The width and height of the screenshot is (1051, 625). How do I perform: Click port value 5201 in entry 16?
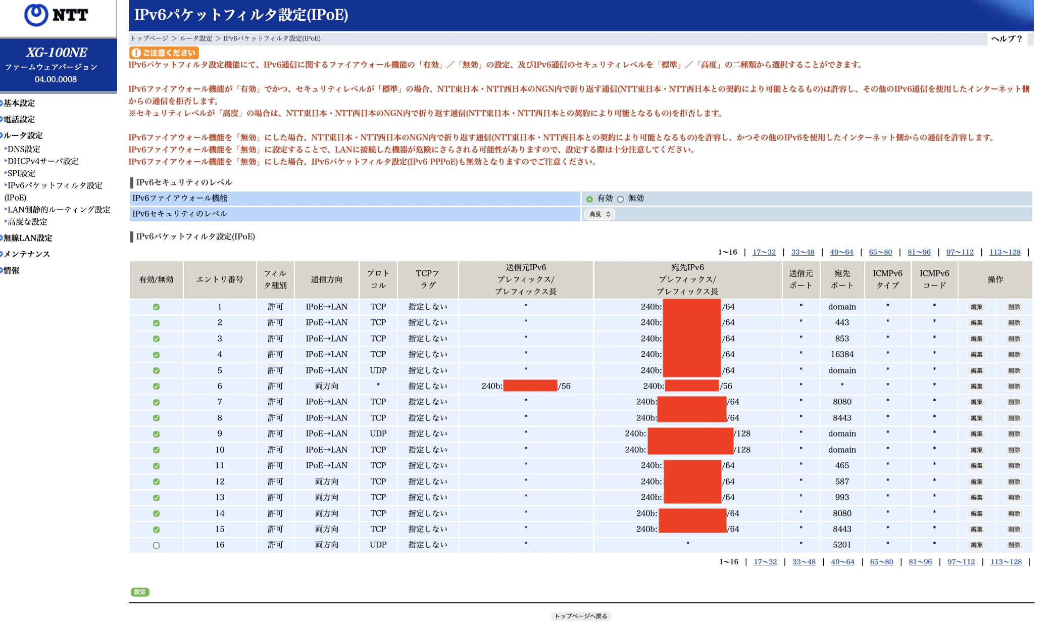click(842, 545)
